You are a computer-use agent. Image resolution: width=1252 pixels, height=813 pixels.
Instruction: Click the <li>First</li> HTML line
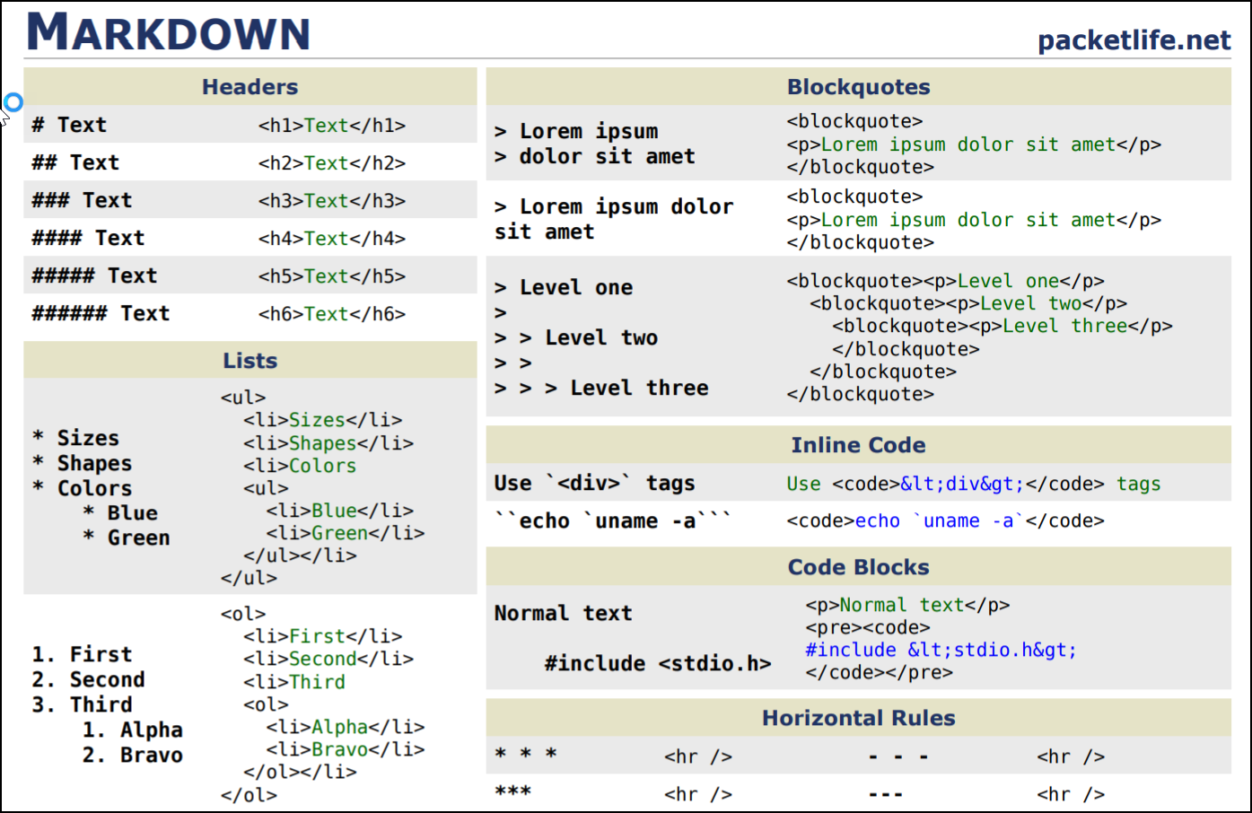click(x=322, y=636)
